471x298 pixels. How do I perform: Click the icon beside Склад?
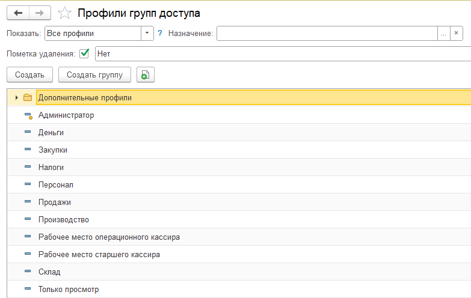(x=28, y=271)
